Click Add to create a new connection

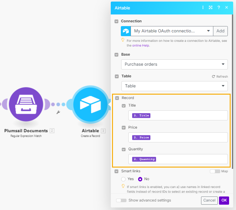click(220, 31)
